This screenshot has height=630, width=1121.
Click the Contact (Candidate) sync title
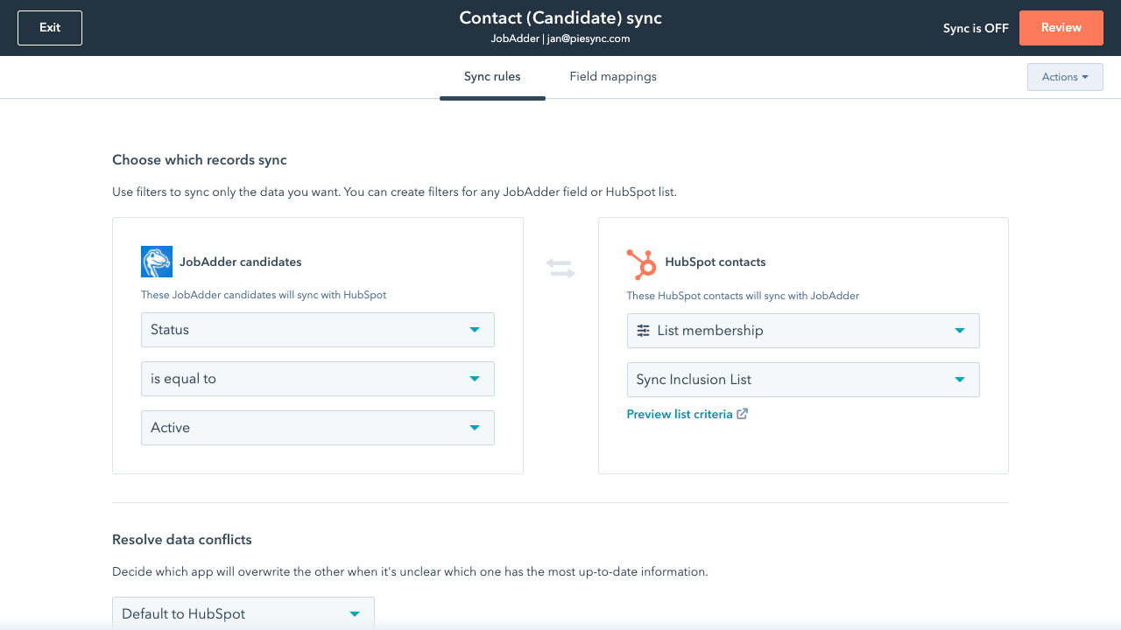[x=560, y=19]
